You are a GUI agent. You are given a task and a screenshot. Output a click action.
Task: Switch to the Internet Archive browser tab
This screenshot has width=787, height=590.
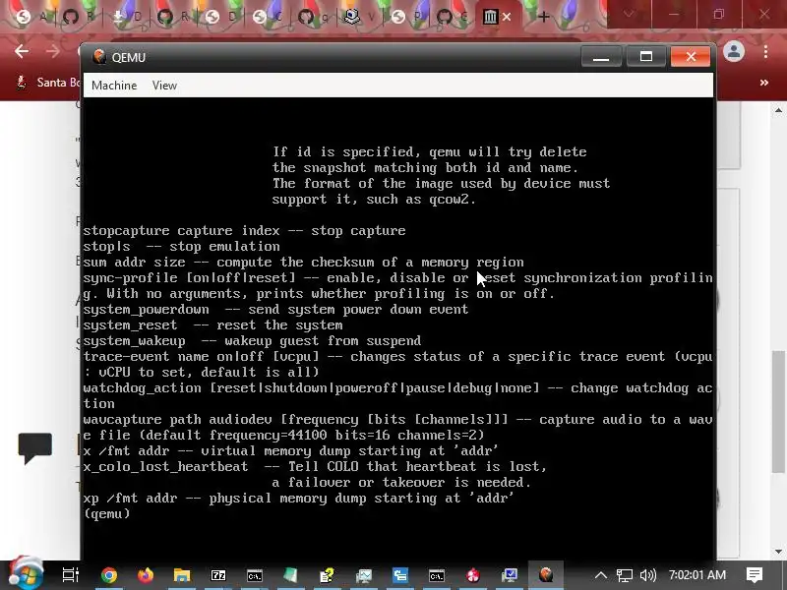point(490,17)
